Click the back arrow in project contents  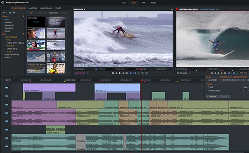[3, 12]
